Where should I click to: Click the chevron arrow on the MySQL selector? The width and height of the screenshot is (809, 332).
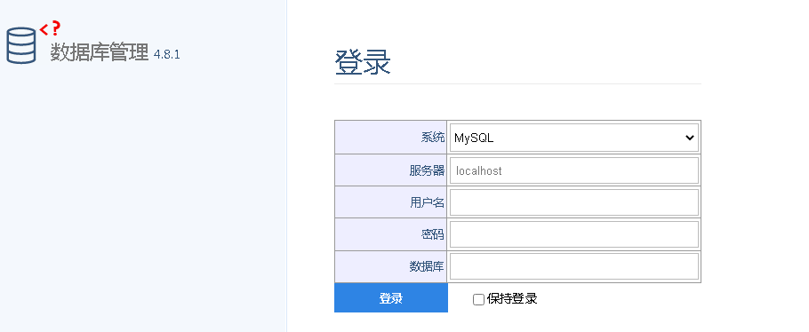(689, 138)
